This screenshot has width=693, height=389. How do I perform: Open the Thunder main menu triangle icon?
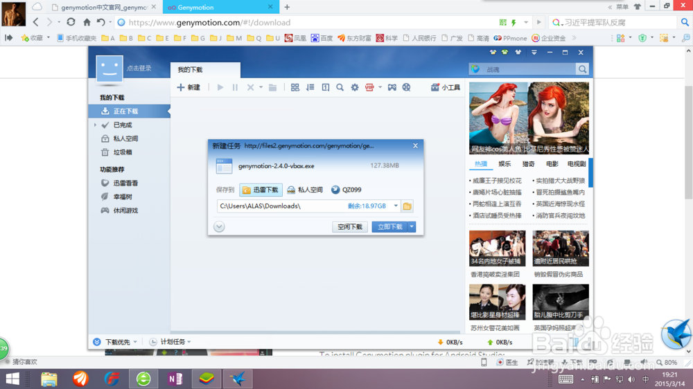[x=534, y=52]
